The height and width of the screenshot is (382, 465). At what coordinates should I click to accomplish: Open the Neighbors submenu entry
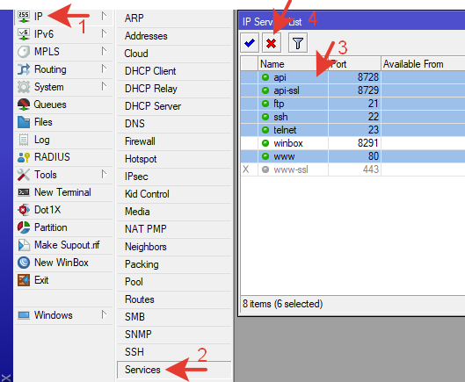pyautogui.click(x=174, y=247)
